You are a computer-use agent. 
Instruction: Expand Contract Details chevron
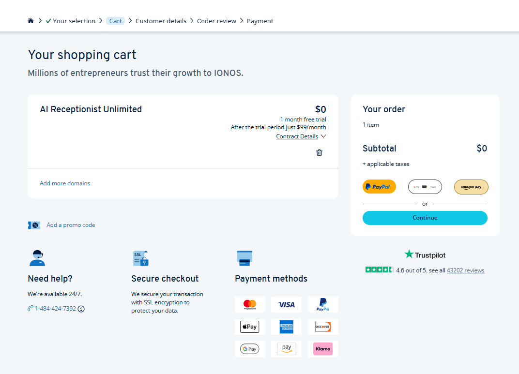[323, 136]
